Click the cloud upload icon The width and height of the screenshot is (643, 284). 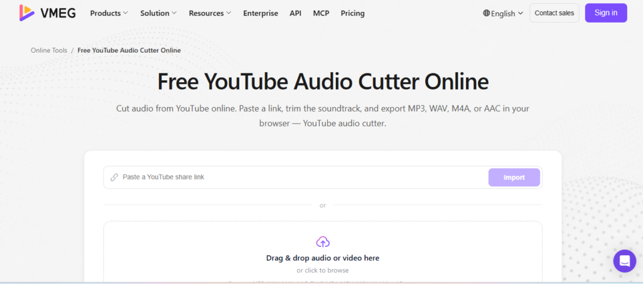[323, 242]
